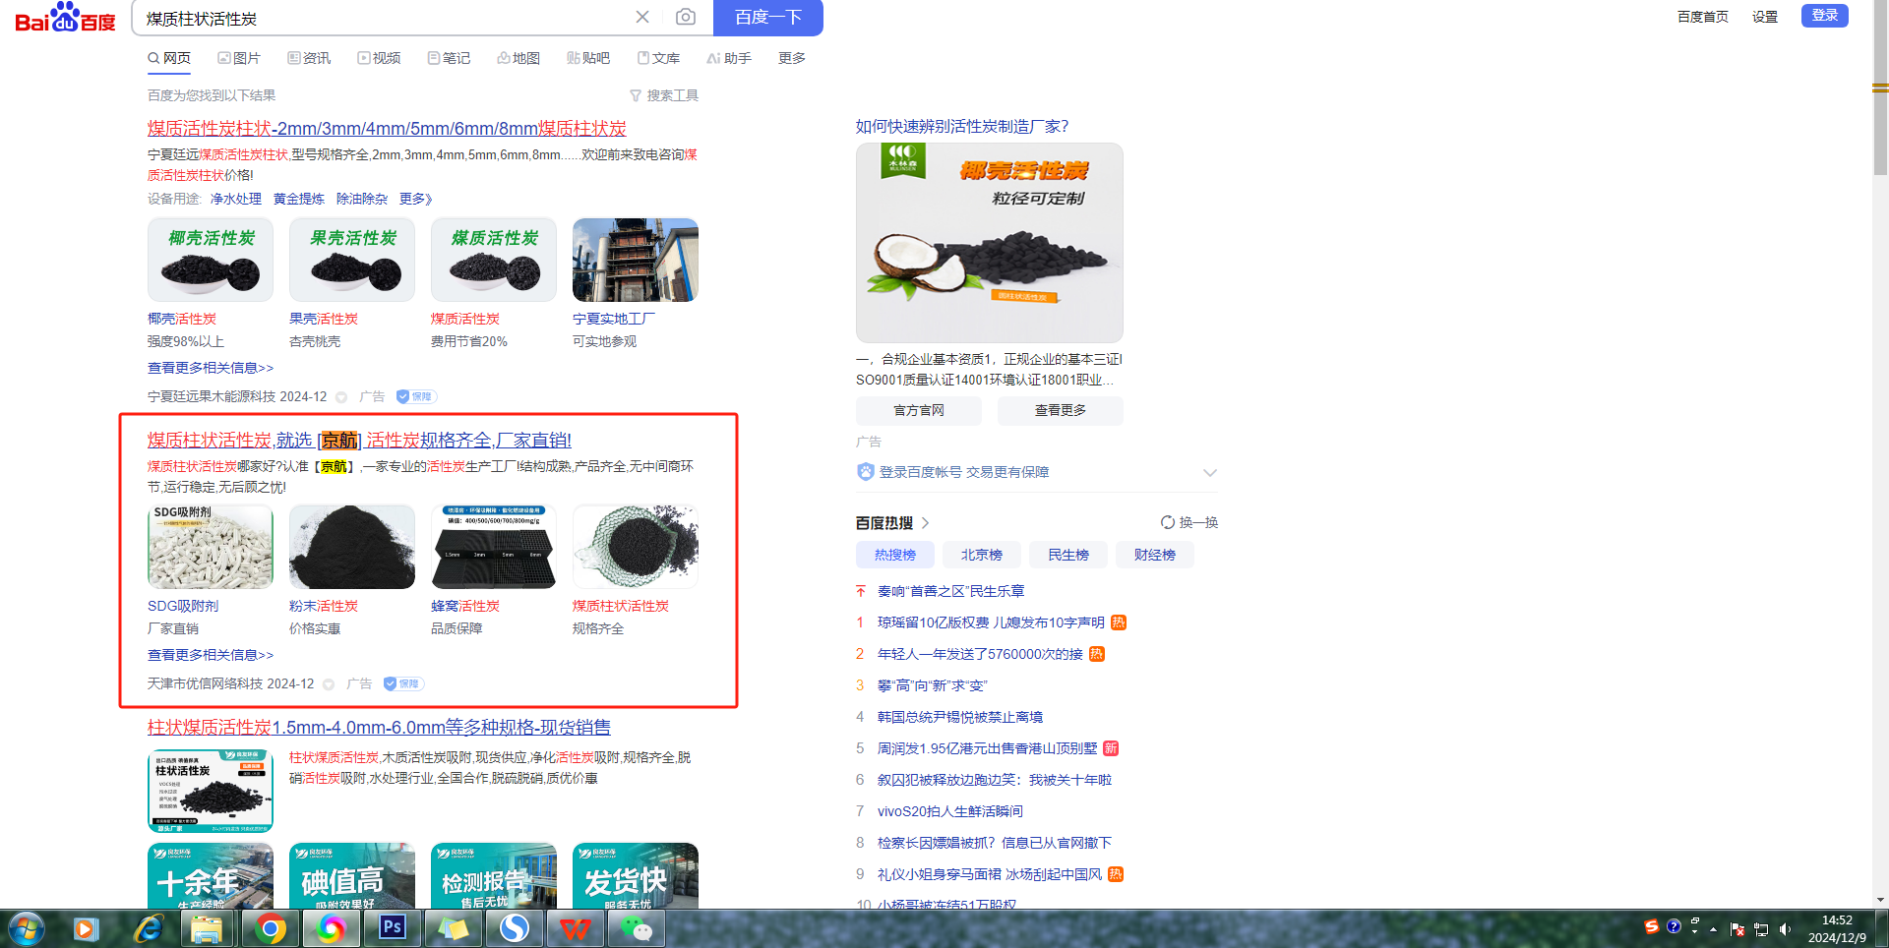This screenshot has width=1889, height=948.
Task: Switch to the 图片 tab
Action: click(x=239, y=58)
